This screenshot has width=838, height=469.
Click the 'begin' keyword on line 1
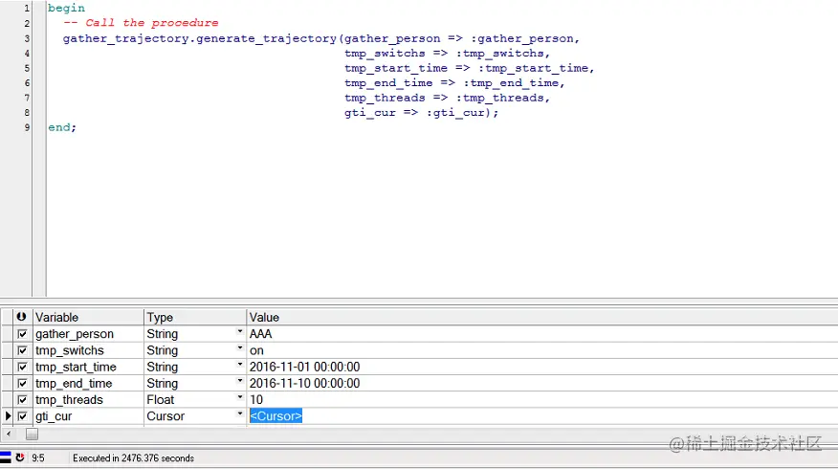click(x=66, y=8)
